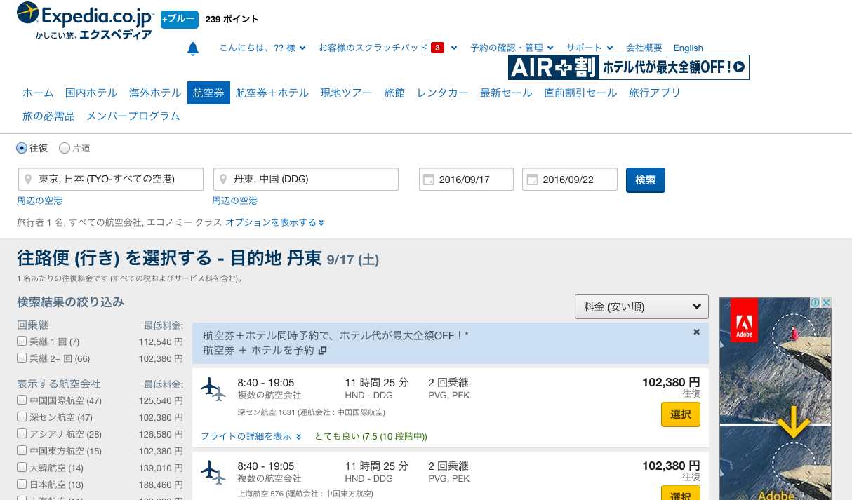The image size is (852, 500).
Task: Click the destination 丹東, 中国 input field
Action: click(305, 179)
